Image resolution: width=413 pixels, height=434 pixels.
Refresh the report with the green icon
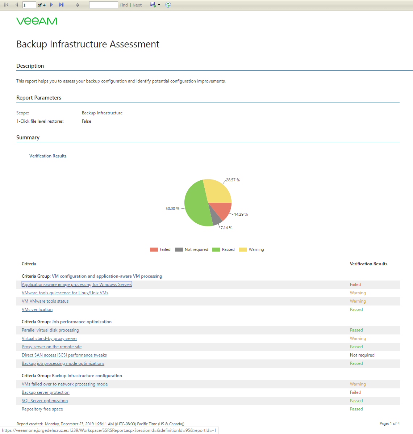[x=168, y=5]
